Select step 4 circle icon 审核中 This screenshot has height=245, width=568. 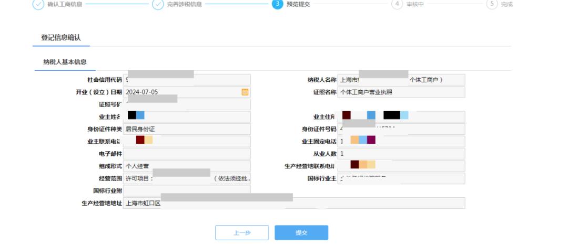coord(397,4)
